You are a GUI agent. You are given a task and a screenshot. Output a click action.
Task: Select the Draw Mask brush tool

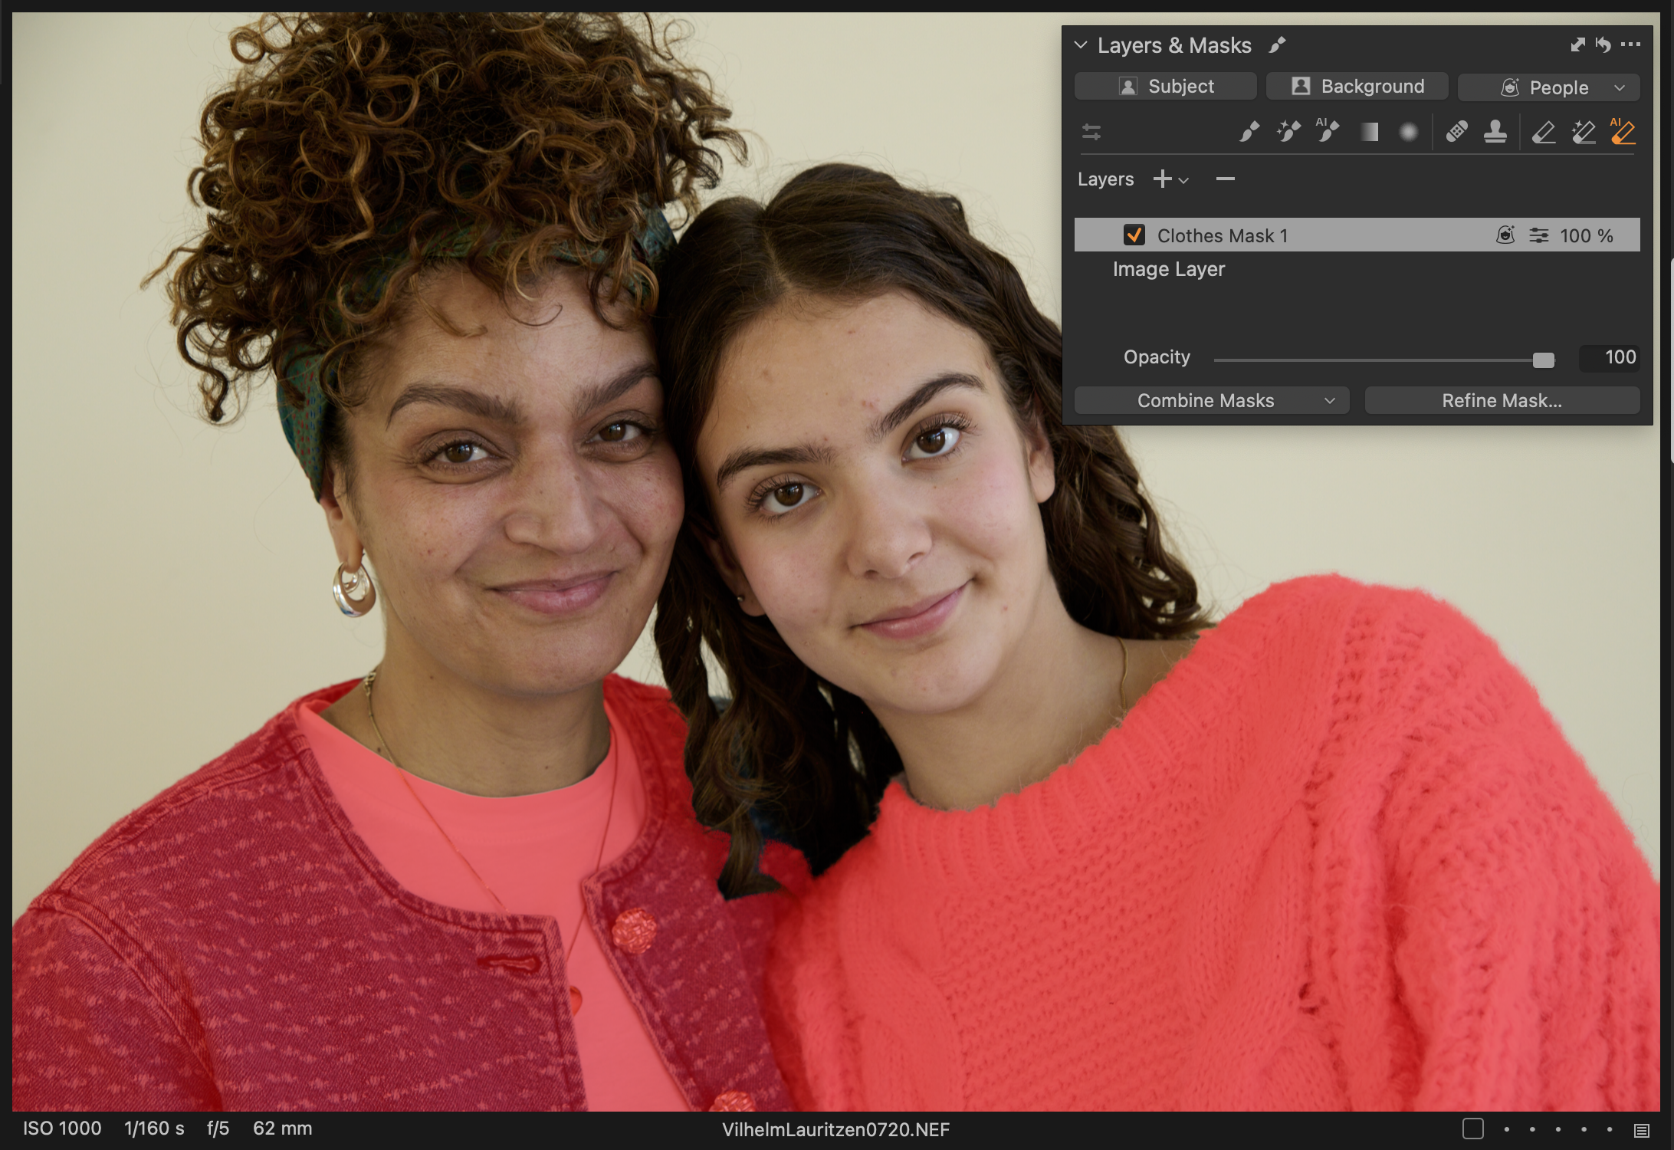1248,132
